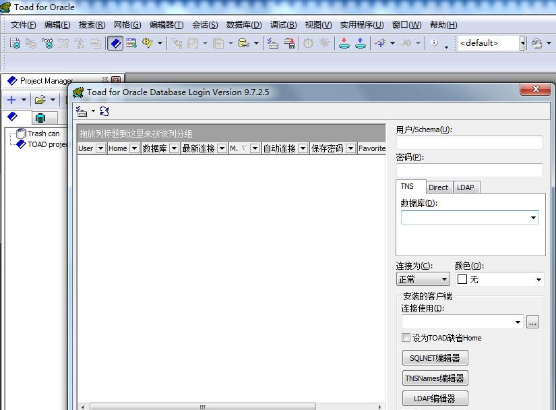Open the 连接使用 client dropdown
556x410 pixels.
pyautogui.click(x=518, y=322)
